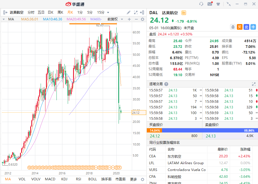Image resolution: width=258 pixels, height=184 pixels.
Task: Click help icon next to 逐笔交易
Action: (166, 84)
